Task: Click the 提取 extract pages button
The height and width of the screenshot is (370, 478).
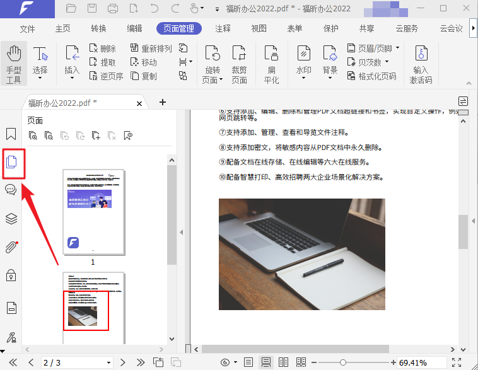Action: 103,62
